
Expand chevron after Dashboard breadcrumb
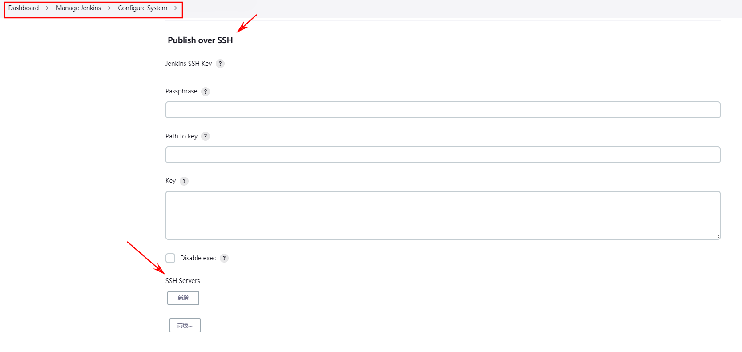(x=47, y=8)
